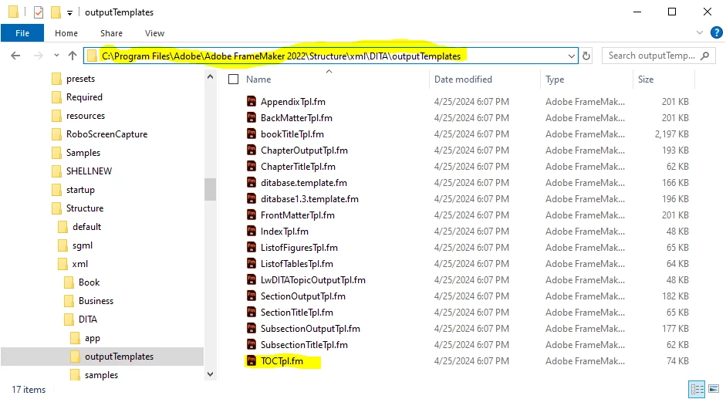Open Explorer help question mark icon
The width and height of the screenshot is (726, 399).
tap(716, 32)
